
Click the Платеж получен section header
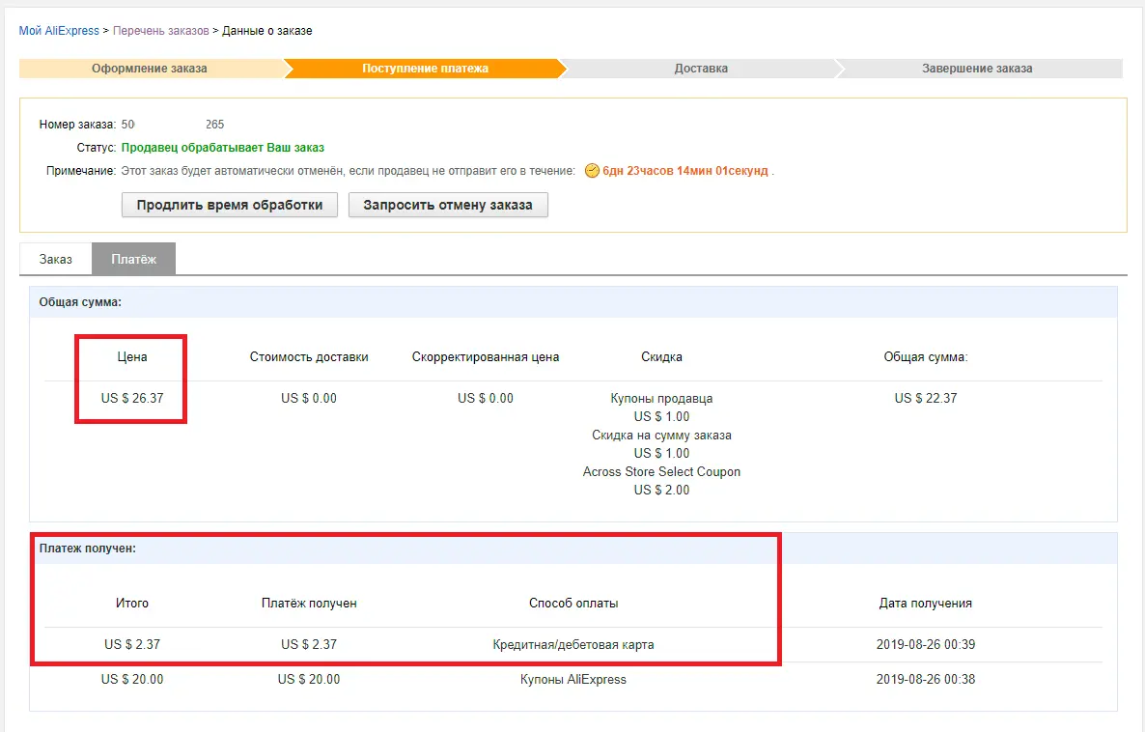coord(88,549)
